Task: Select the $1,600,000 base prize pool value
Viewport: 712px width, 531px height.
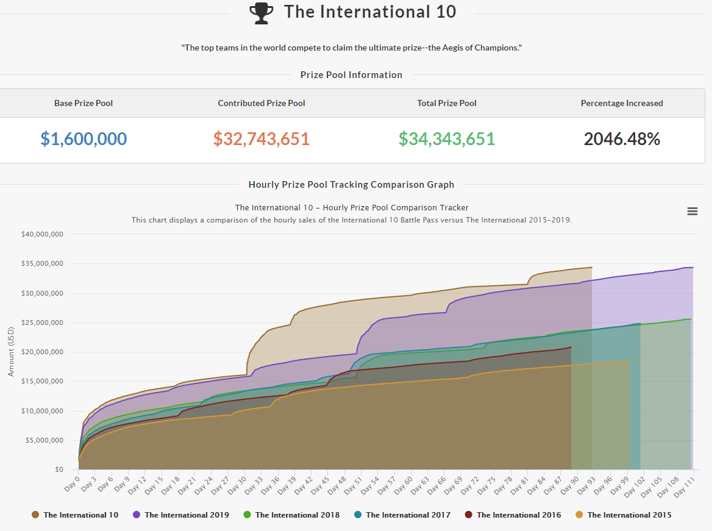Action: (84, 139)
